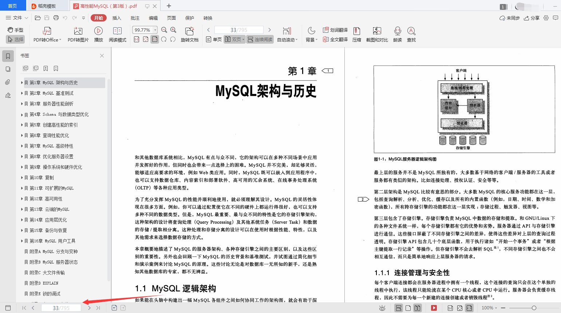Image resolution: width=561 pixels, height=313 pixels.
Task: Click the open file folder icon
Action: pyautogui.click(x=37, y=18)
